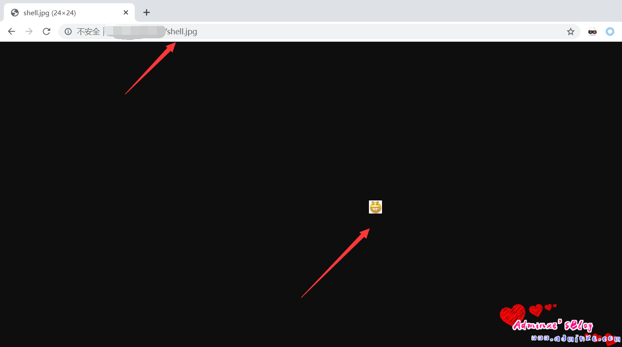Image resolution: width=622 pixels, height=347 pixels.
Task: Close the shell.jpg tab
Action: 126,13
